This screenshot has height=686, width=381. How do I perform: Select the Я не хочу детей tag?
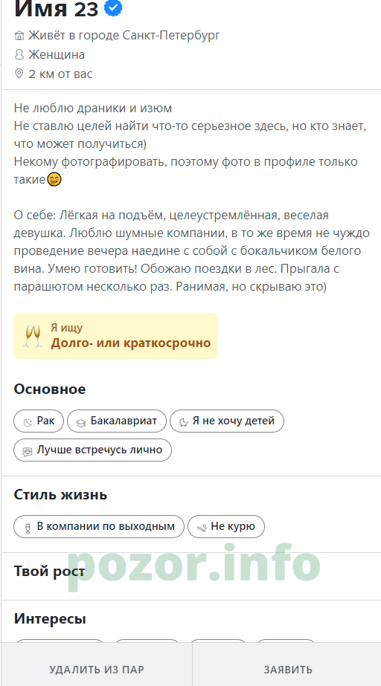227,421
